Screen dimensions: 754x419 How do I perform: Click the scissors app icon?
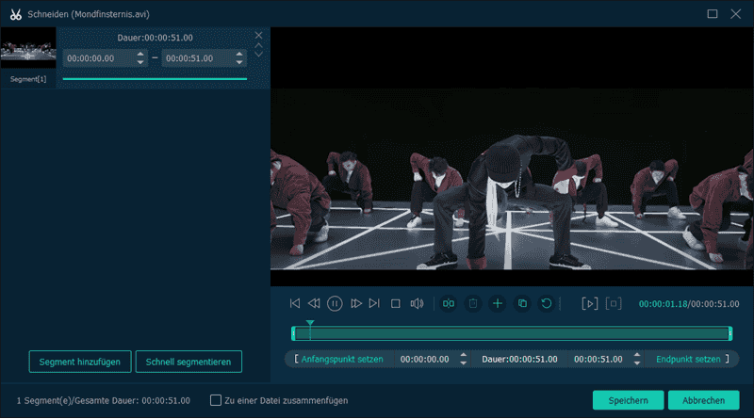point(16,14)
